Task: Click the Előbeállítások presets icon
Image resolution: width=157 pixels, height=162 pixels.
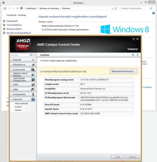Action: point(33,65)
